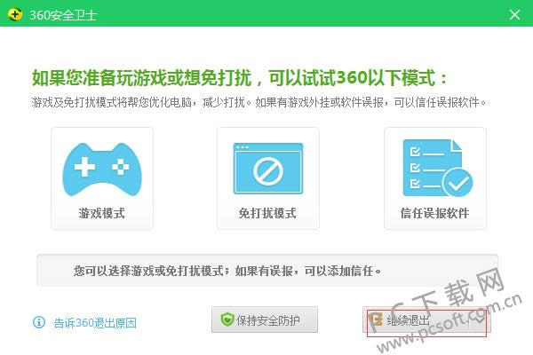Click the checkmark badge on the trust icon

pyautogui.click(x=457, y=182)
